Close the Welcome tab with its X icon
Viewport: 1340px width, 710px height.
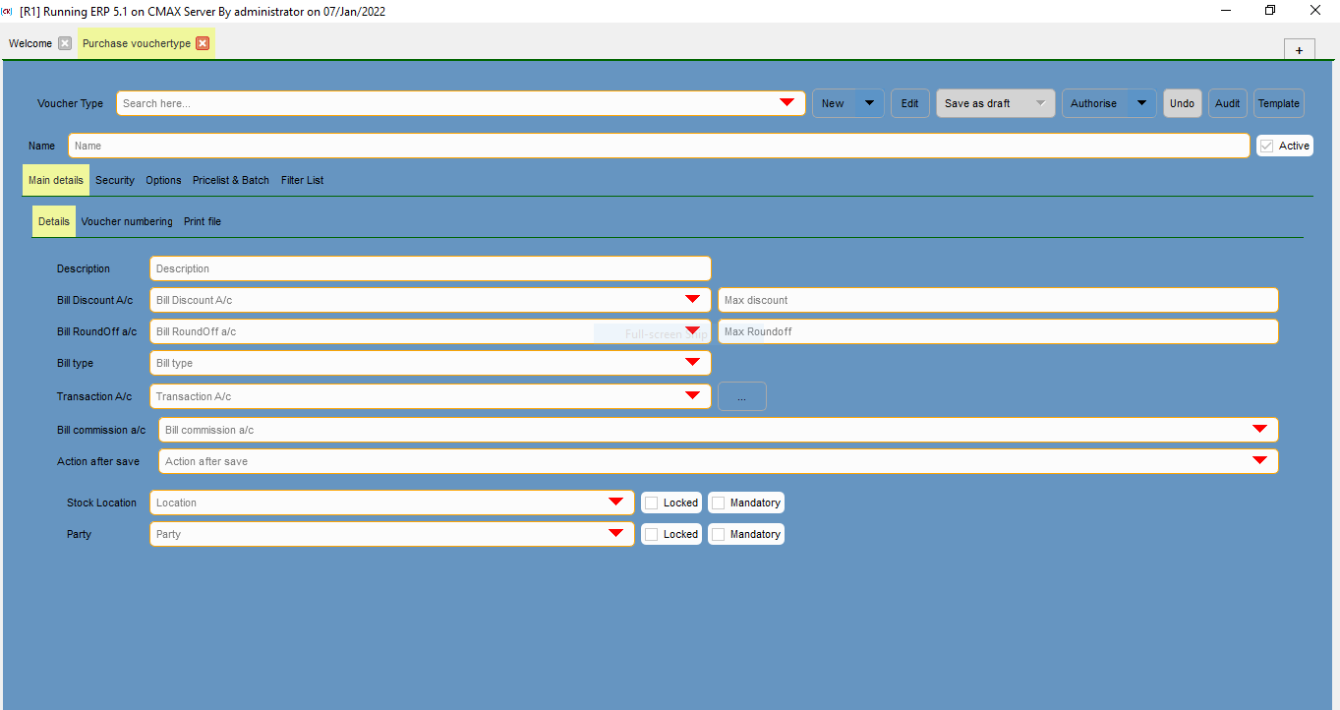tap(65, 43)
